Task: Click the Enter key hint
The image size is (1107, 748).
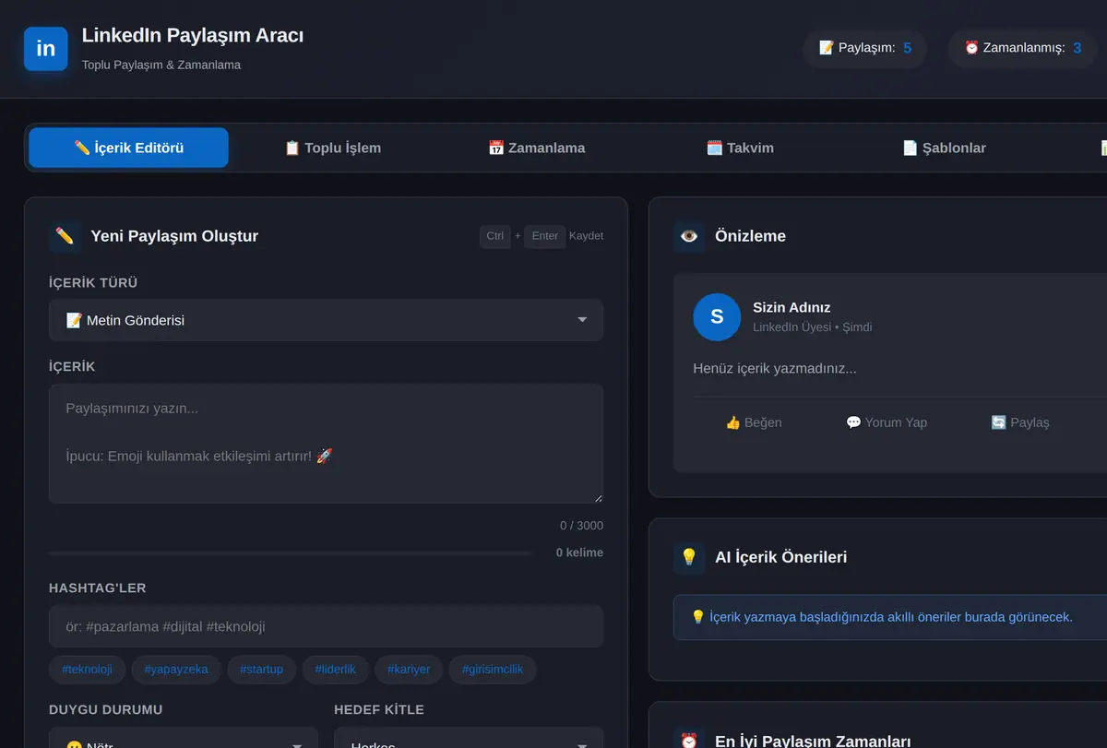Action: coord(545,236)
